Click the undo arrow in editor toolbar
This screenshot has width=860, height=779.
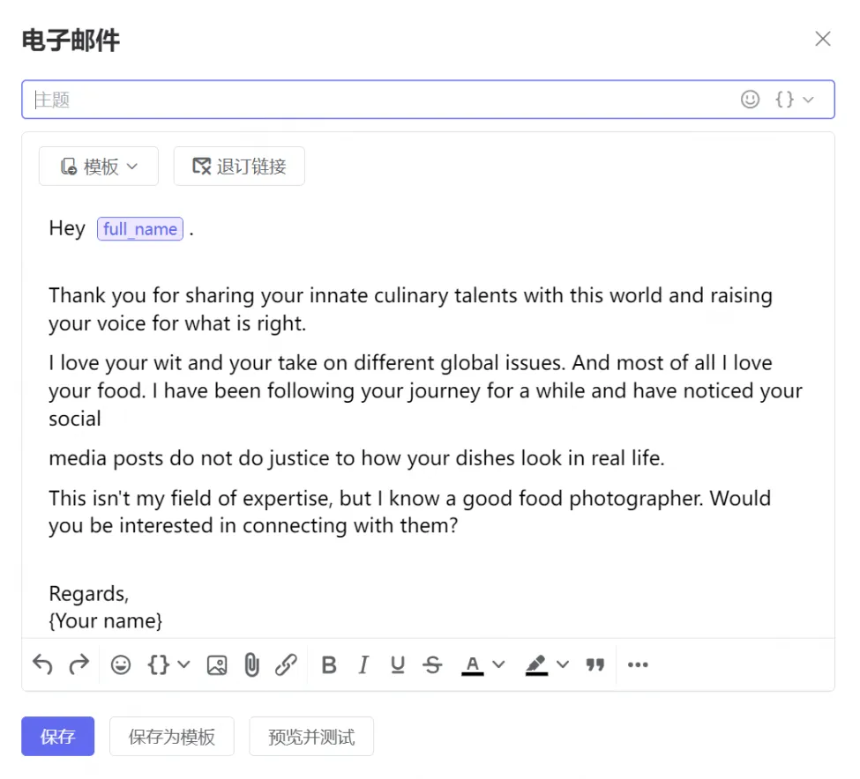click(42, 664)
